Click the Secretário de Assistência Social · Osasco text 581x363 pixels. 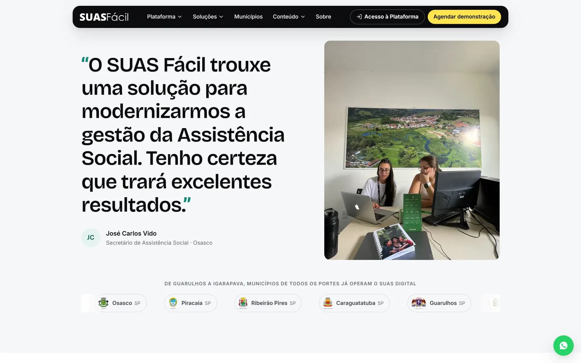159,243
